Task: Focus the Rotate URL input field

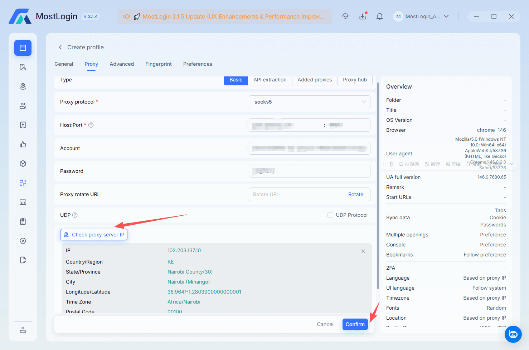Action: [x=297, y=194]
